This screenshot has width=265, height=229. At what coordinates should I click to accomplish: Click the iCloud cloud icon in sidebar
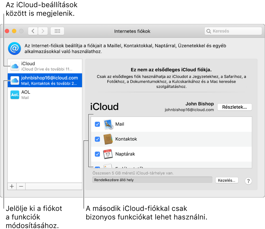[15, 66]
